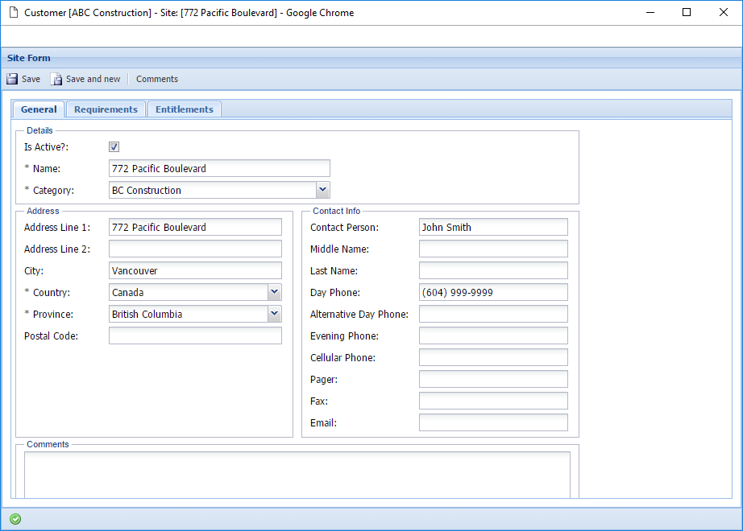This screenshot has width=743, height=531.
Task: Click the Save and new icon
Action: click(56, 79)
